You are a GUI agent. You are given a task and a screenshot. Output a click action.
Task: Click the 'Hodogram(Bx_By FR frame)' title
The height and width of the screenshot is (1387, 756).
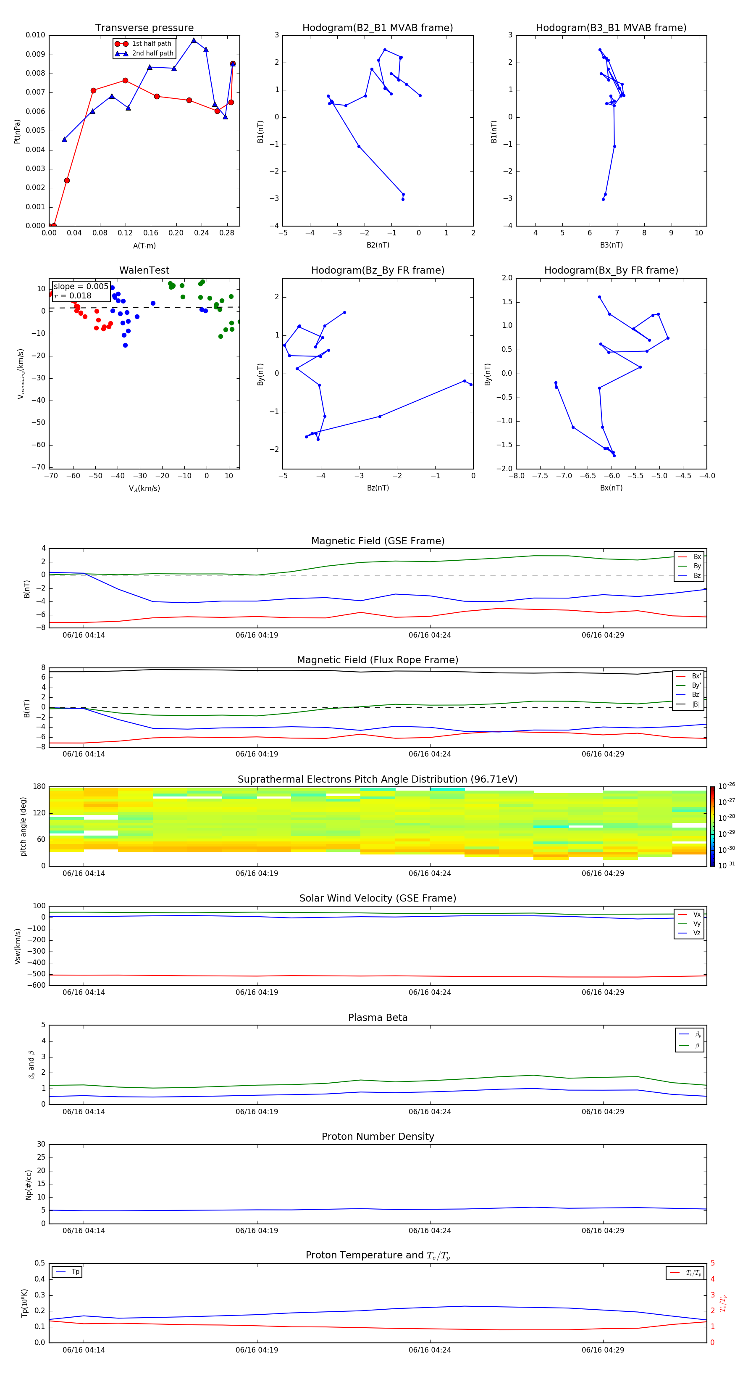coord(611,270)
